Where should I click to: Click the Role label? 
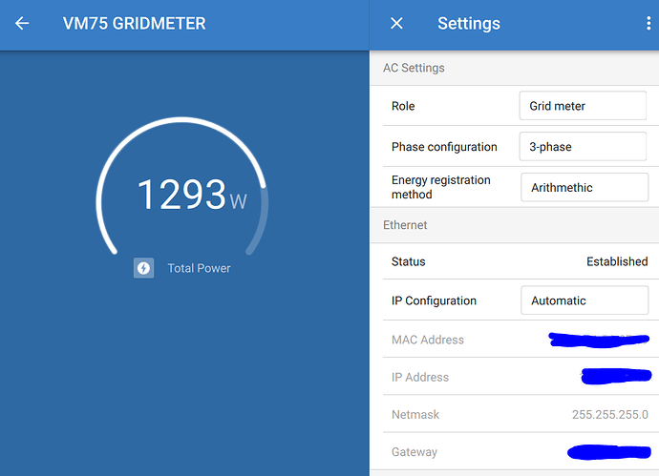click(403, 106)
